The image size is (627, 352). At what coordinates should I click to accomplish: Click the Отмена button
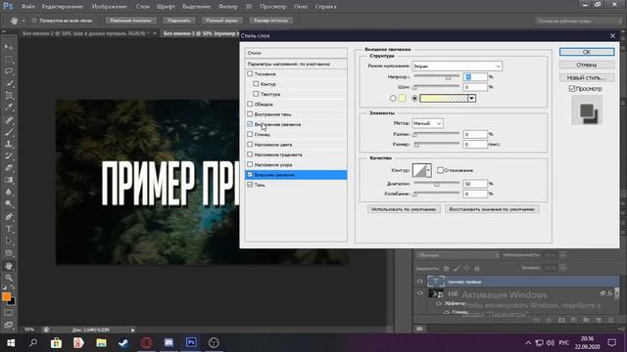coord(587,65)
